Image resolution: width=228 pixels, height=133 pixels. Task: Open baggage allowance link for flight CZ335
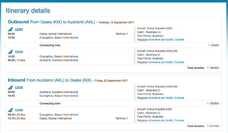pyautogui.click(x=160, y=62)
